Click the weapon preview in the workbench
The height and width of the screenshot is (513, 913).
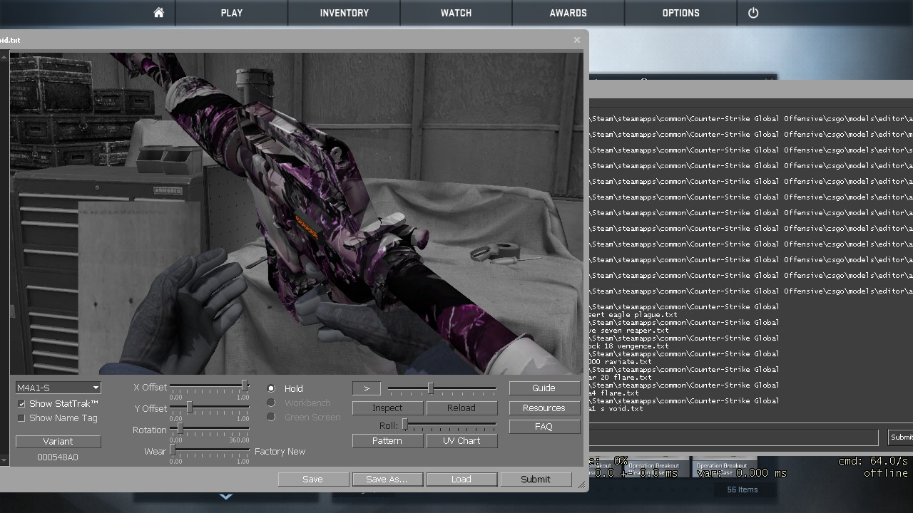tap(296, 213)
